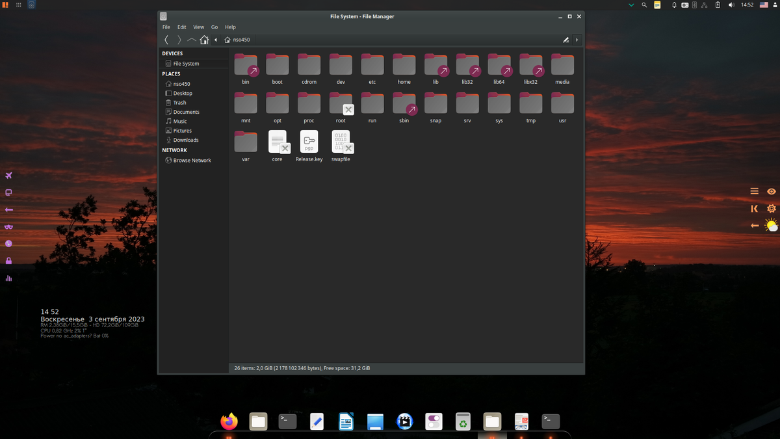
Task: Open the Help menu
Action: point(230,27)
